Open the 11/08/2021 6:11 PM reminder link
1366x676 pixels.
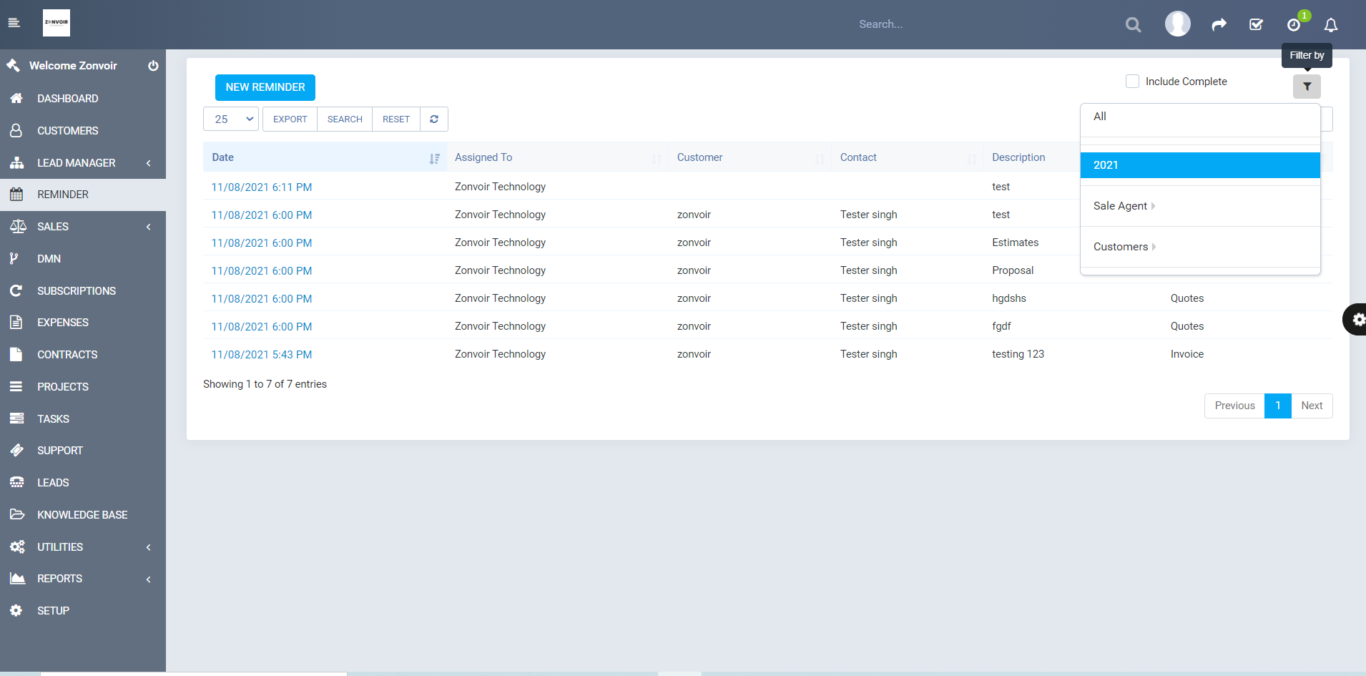(x=261, y=187)
